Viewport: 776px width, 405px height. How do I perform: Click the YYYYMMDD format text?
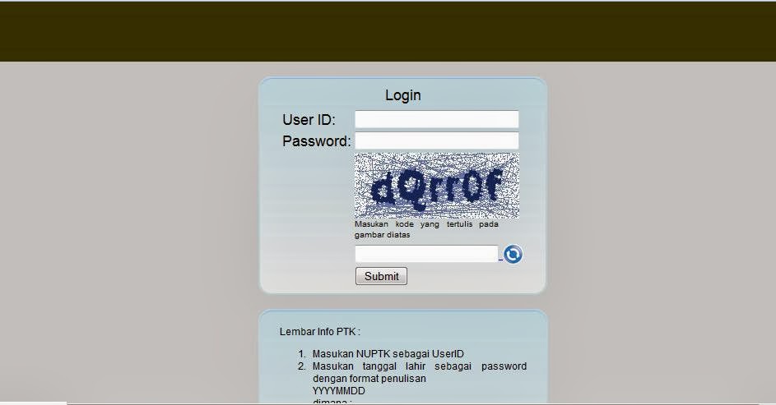point(339,391)
